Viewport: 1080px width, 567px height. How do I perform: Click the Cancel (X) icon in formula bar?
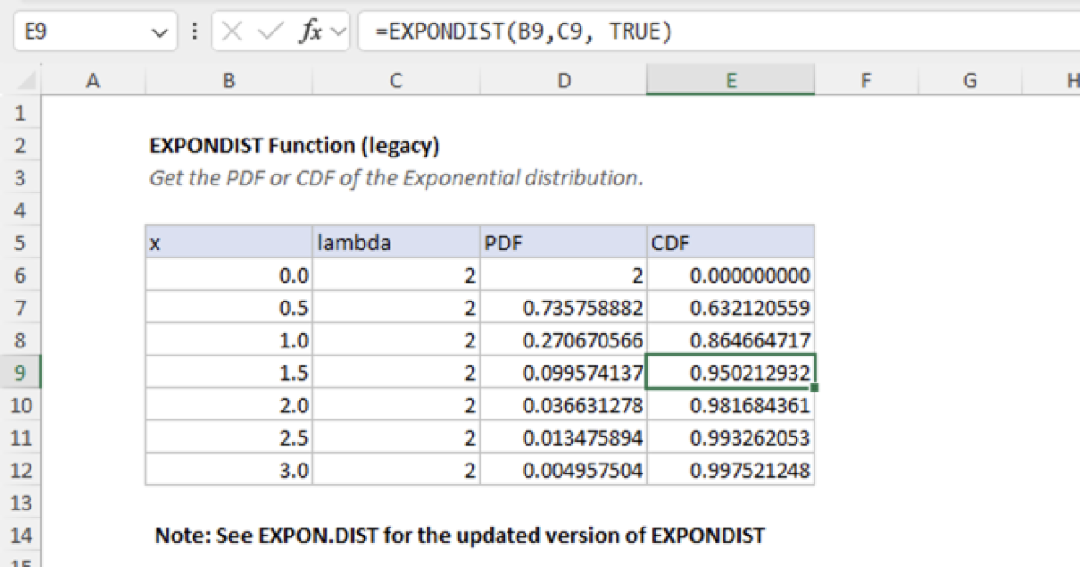231,31
